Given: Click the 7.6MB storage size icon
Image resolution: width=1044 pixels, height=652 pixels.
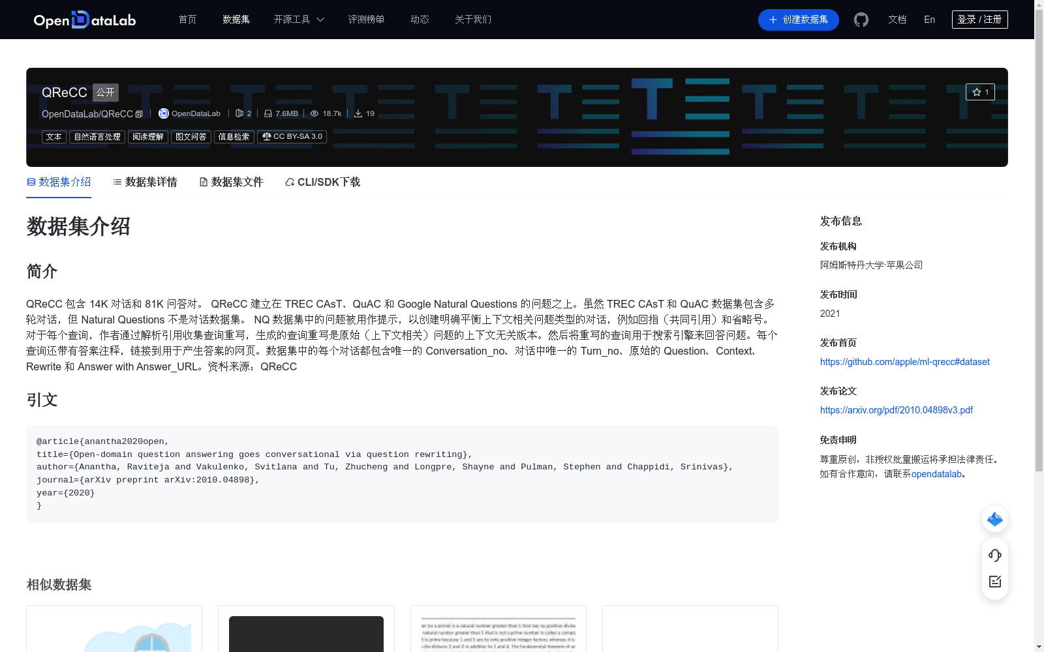Looking at the screenshot, I should tap(268, 113).
